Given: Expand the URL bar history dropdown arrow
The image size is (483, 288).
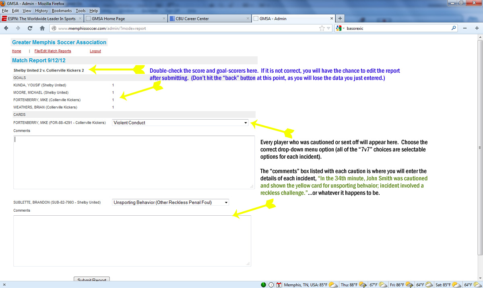Looking at the screenshot, I should (328, 29).
